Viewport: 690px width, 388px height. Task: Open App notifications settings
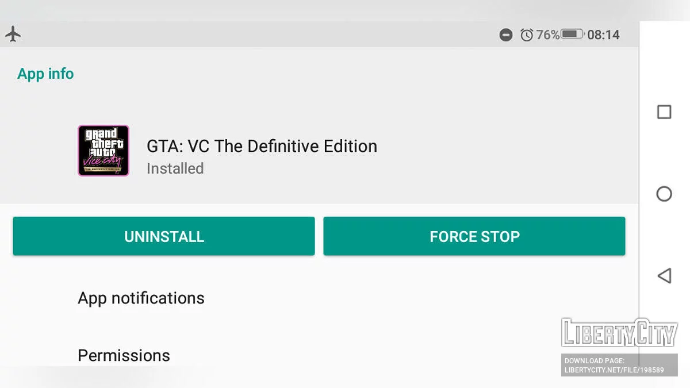click(x=141, y=298)
